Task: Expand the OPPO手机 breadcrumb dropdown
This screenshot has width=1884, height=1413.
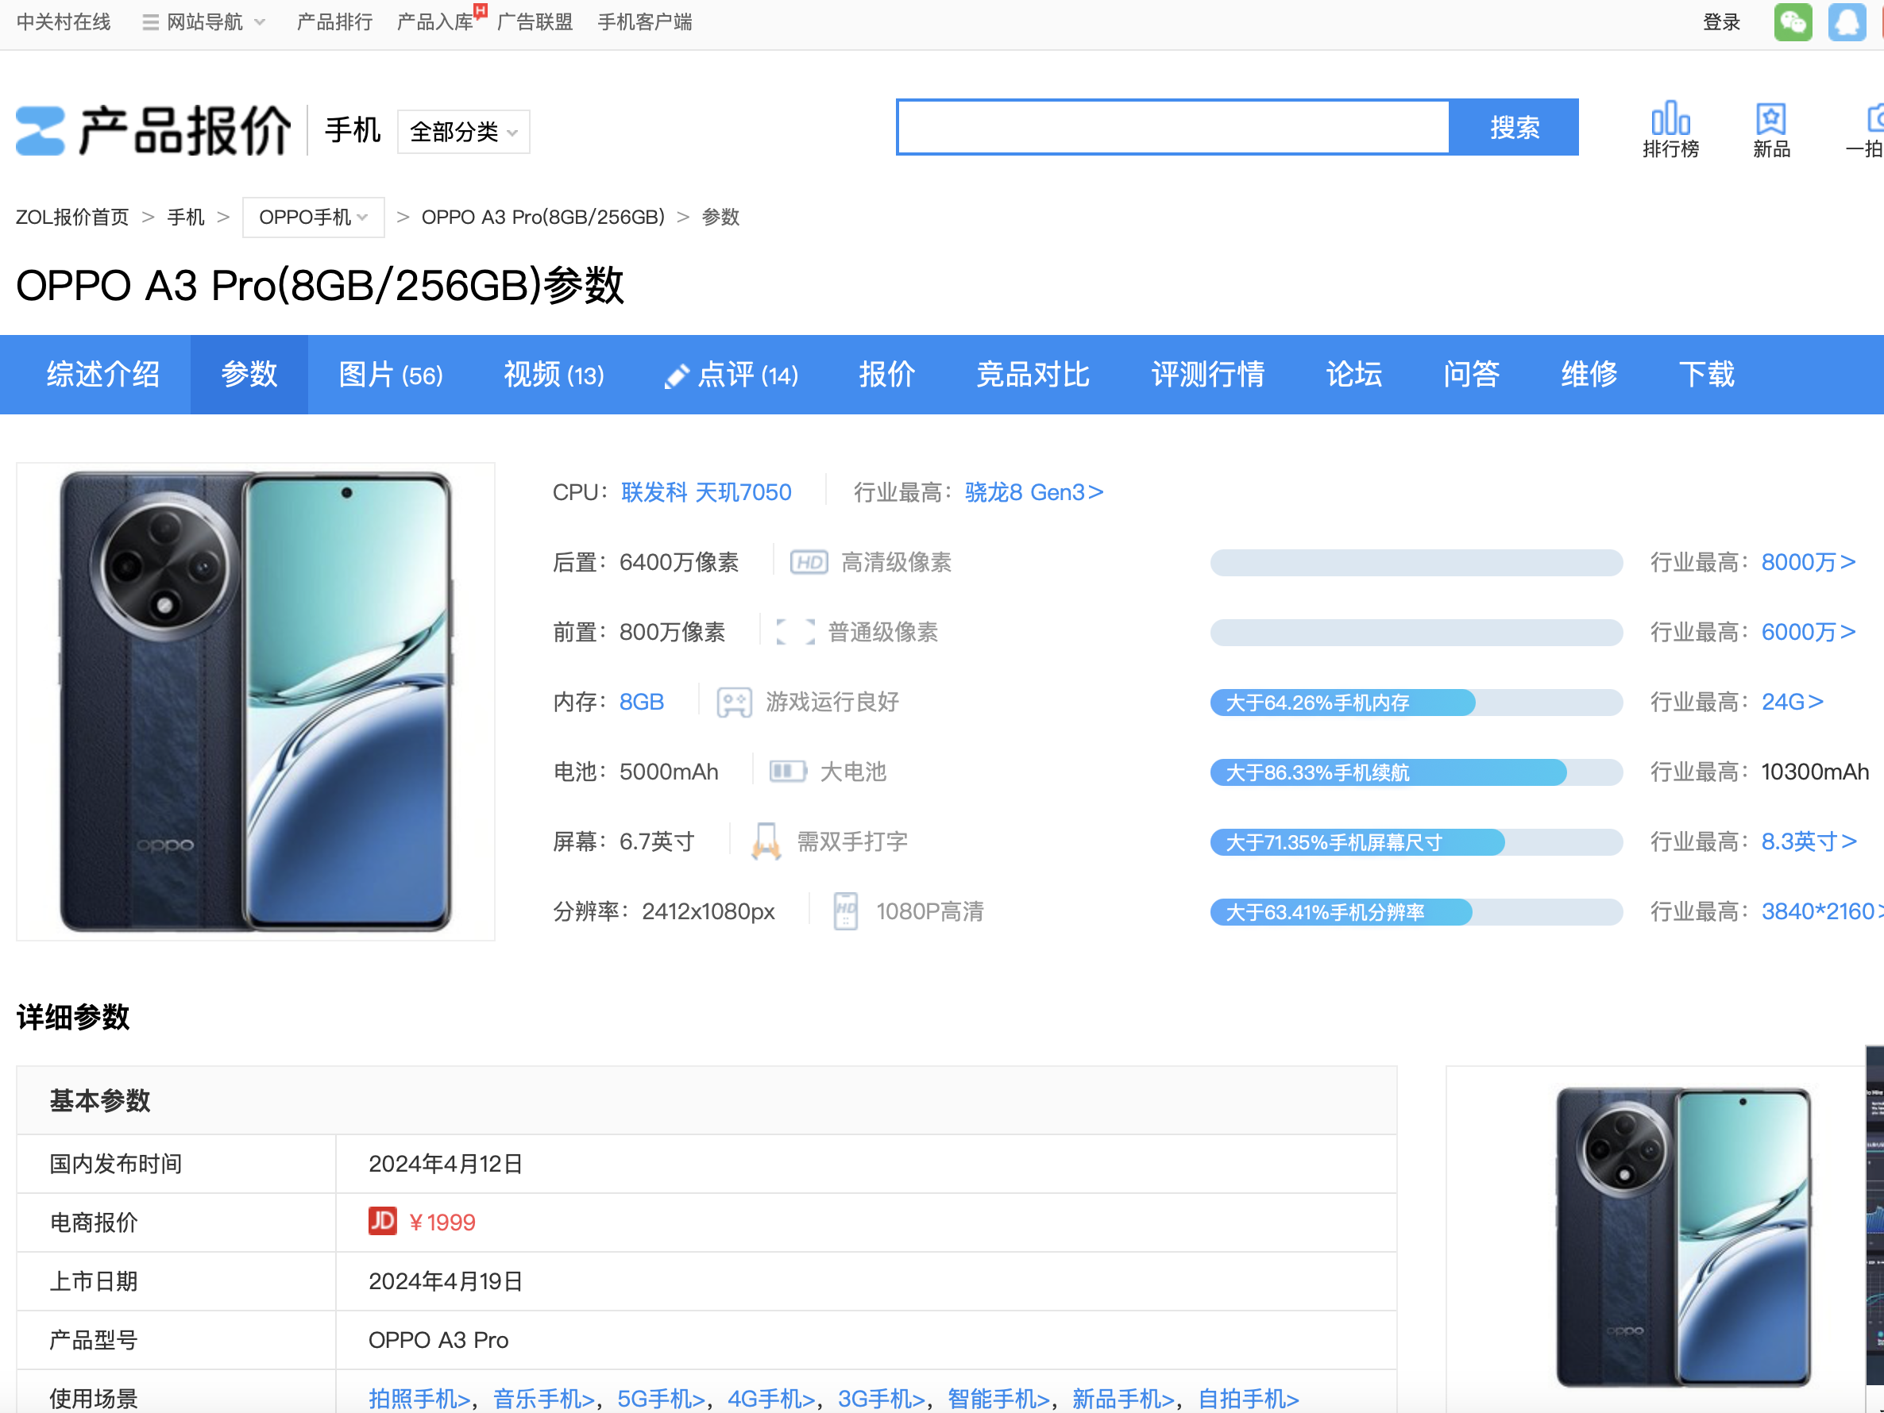Action: click(x=314, y=217)
